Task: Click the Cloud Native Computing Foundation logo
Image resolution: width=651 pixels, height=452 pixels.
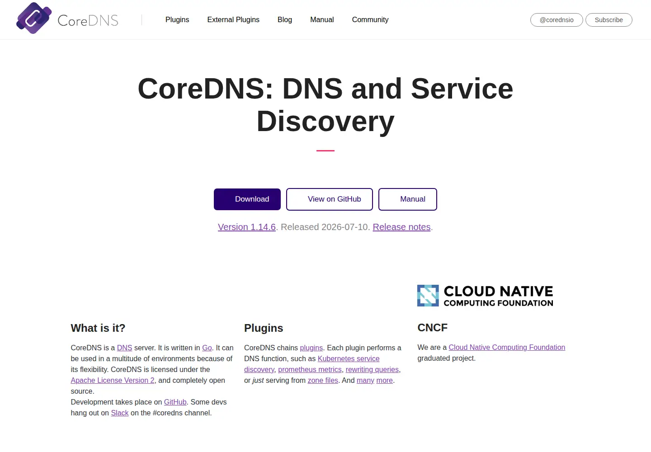Action: coord(485,296)
